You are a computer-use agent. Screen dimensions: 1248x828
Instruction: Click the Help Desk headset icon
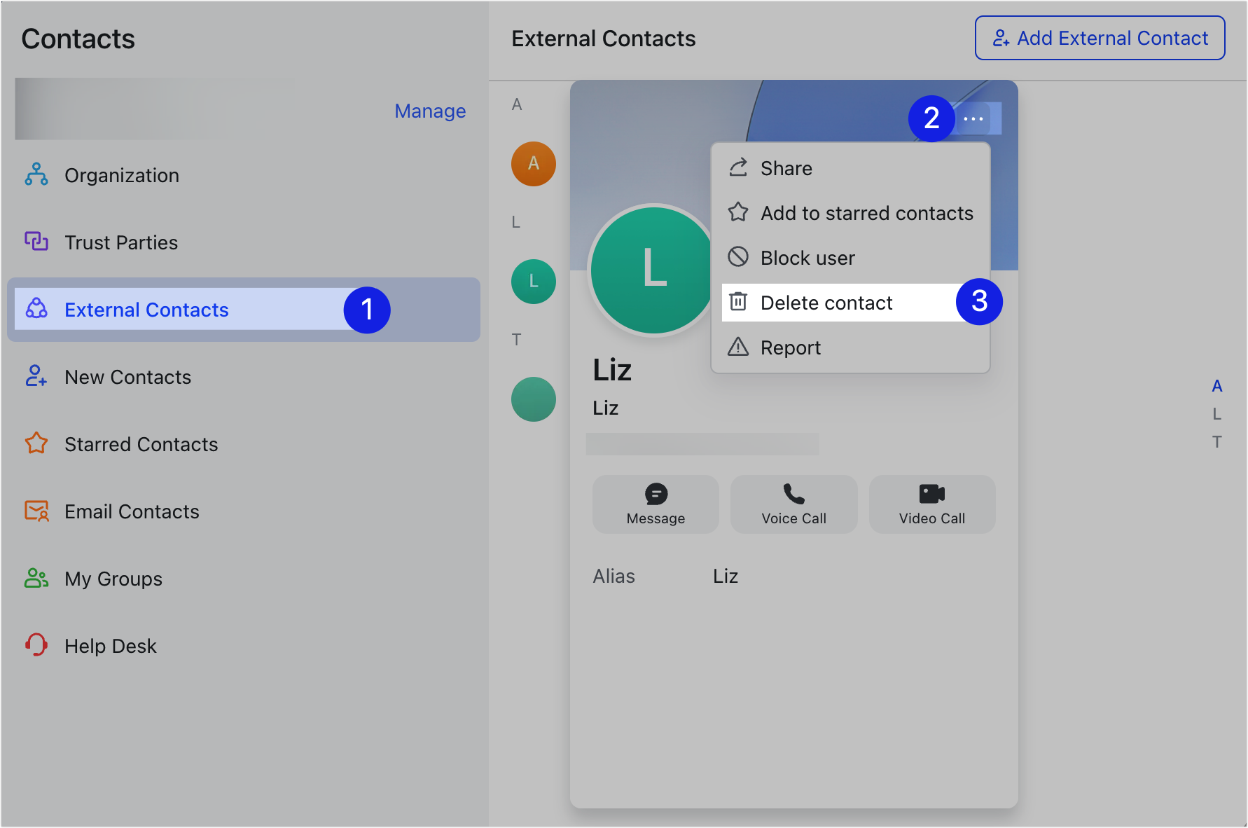[x=36, y=645]
